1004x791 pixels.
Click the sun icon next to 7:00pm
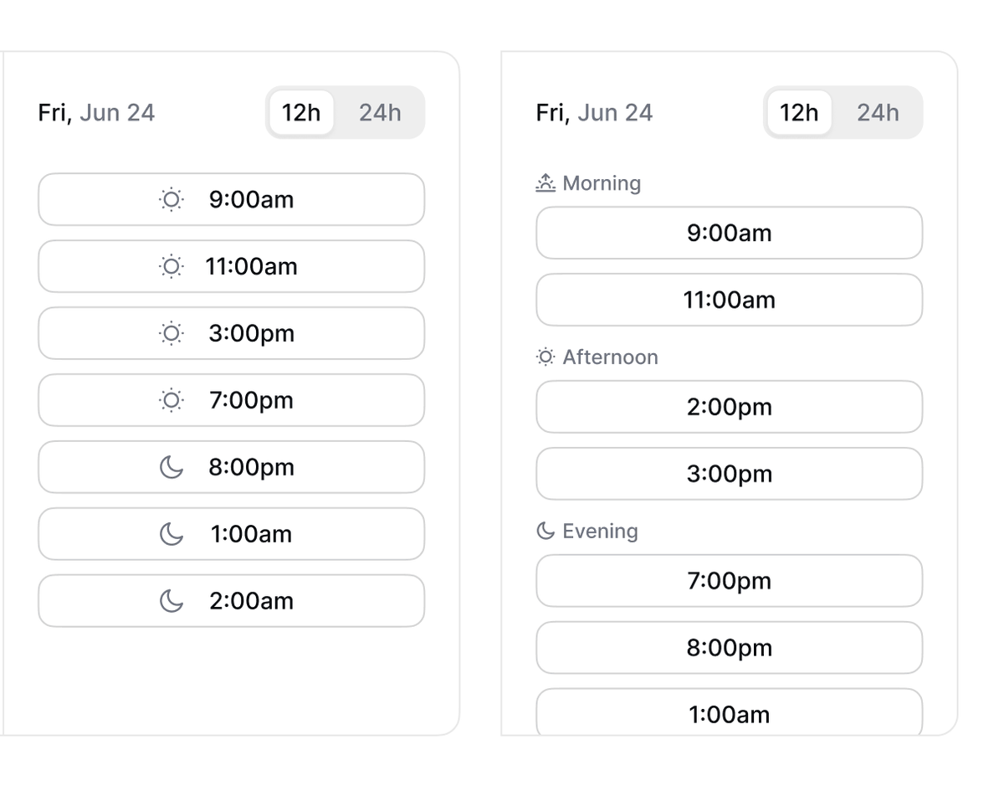pos(171,400)
